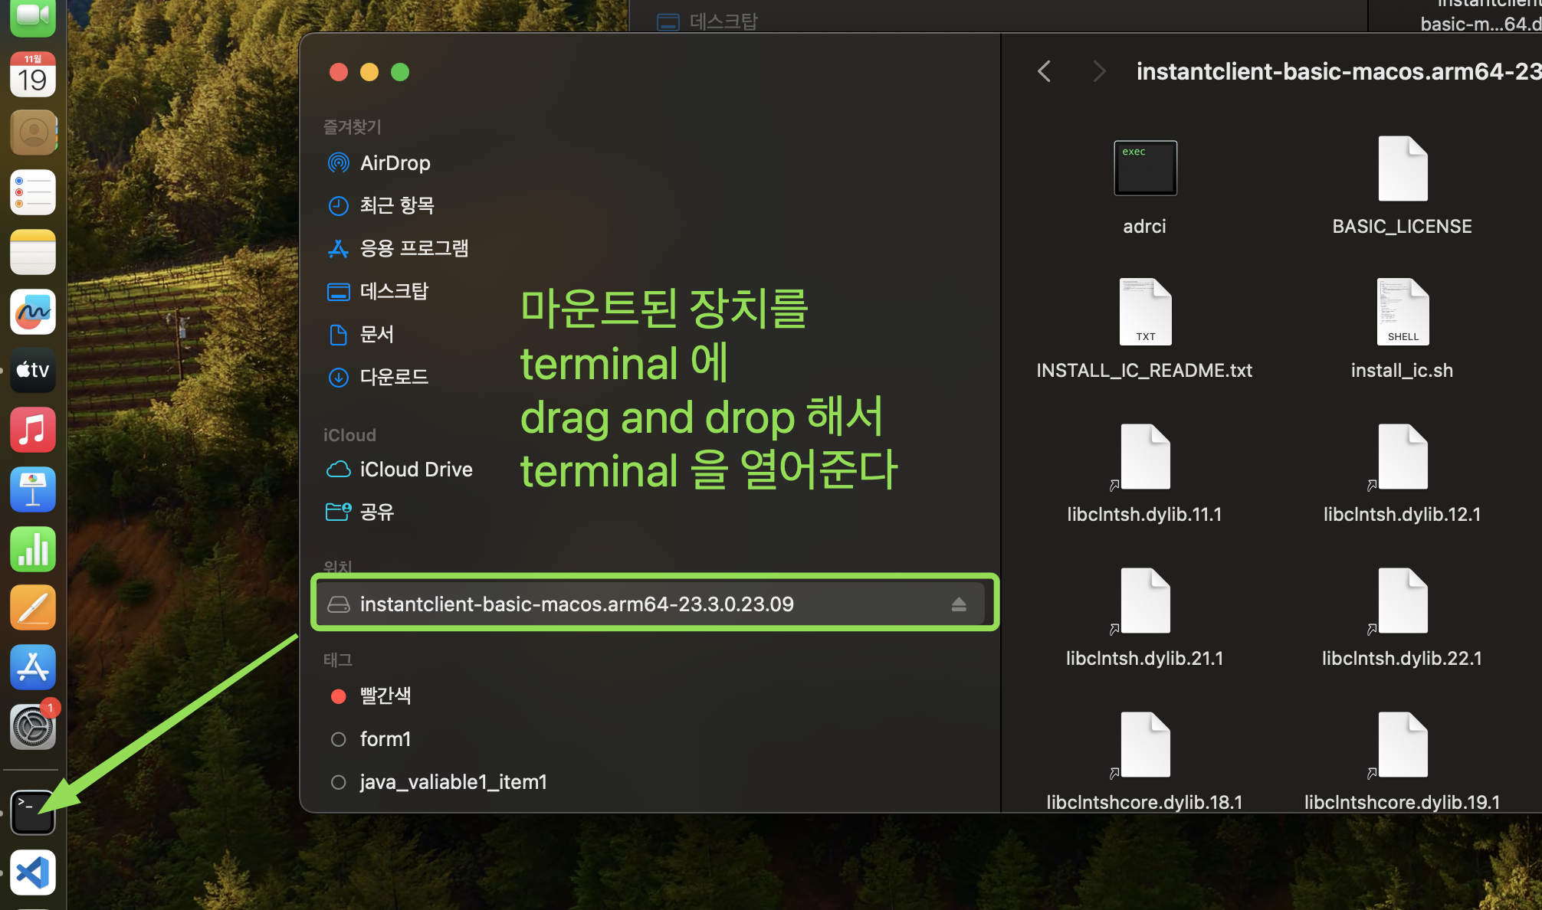The height and width of the screenshot is (910, 1542).
Task: Open System Settings from the Dock
Action: pos(33,727)
